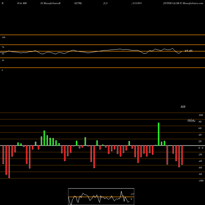Viewport: 205px width, 205px height.
Task: Click the 70 level label in RSI panel
Action: click(x=3, y=47)
